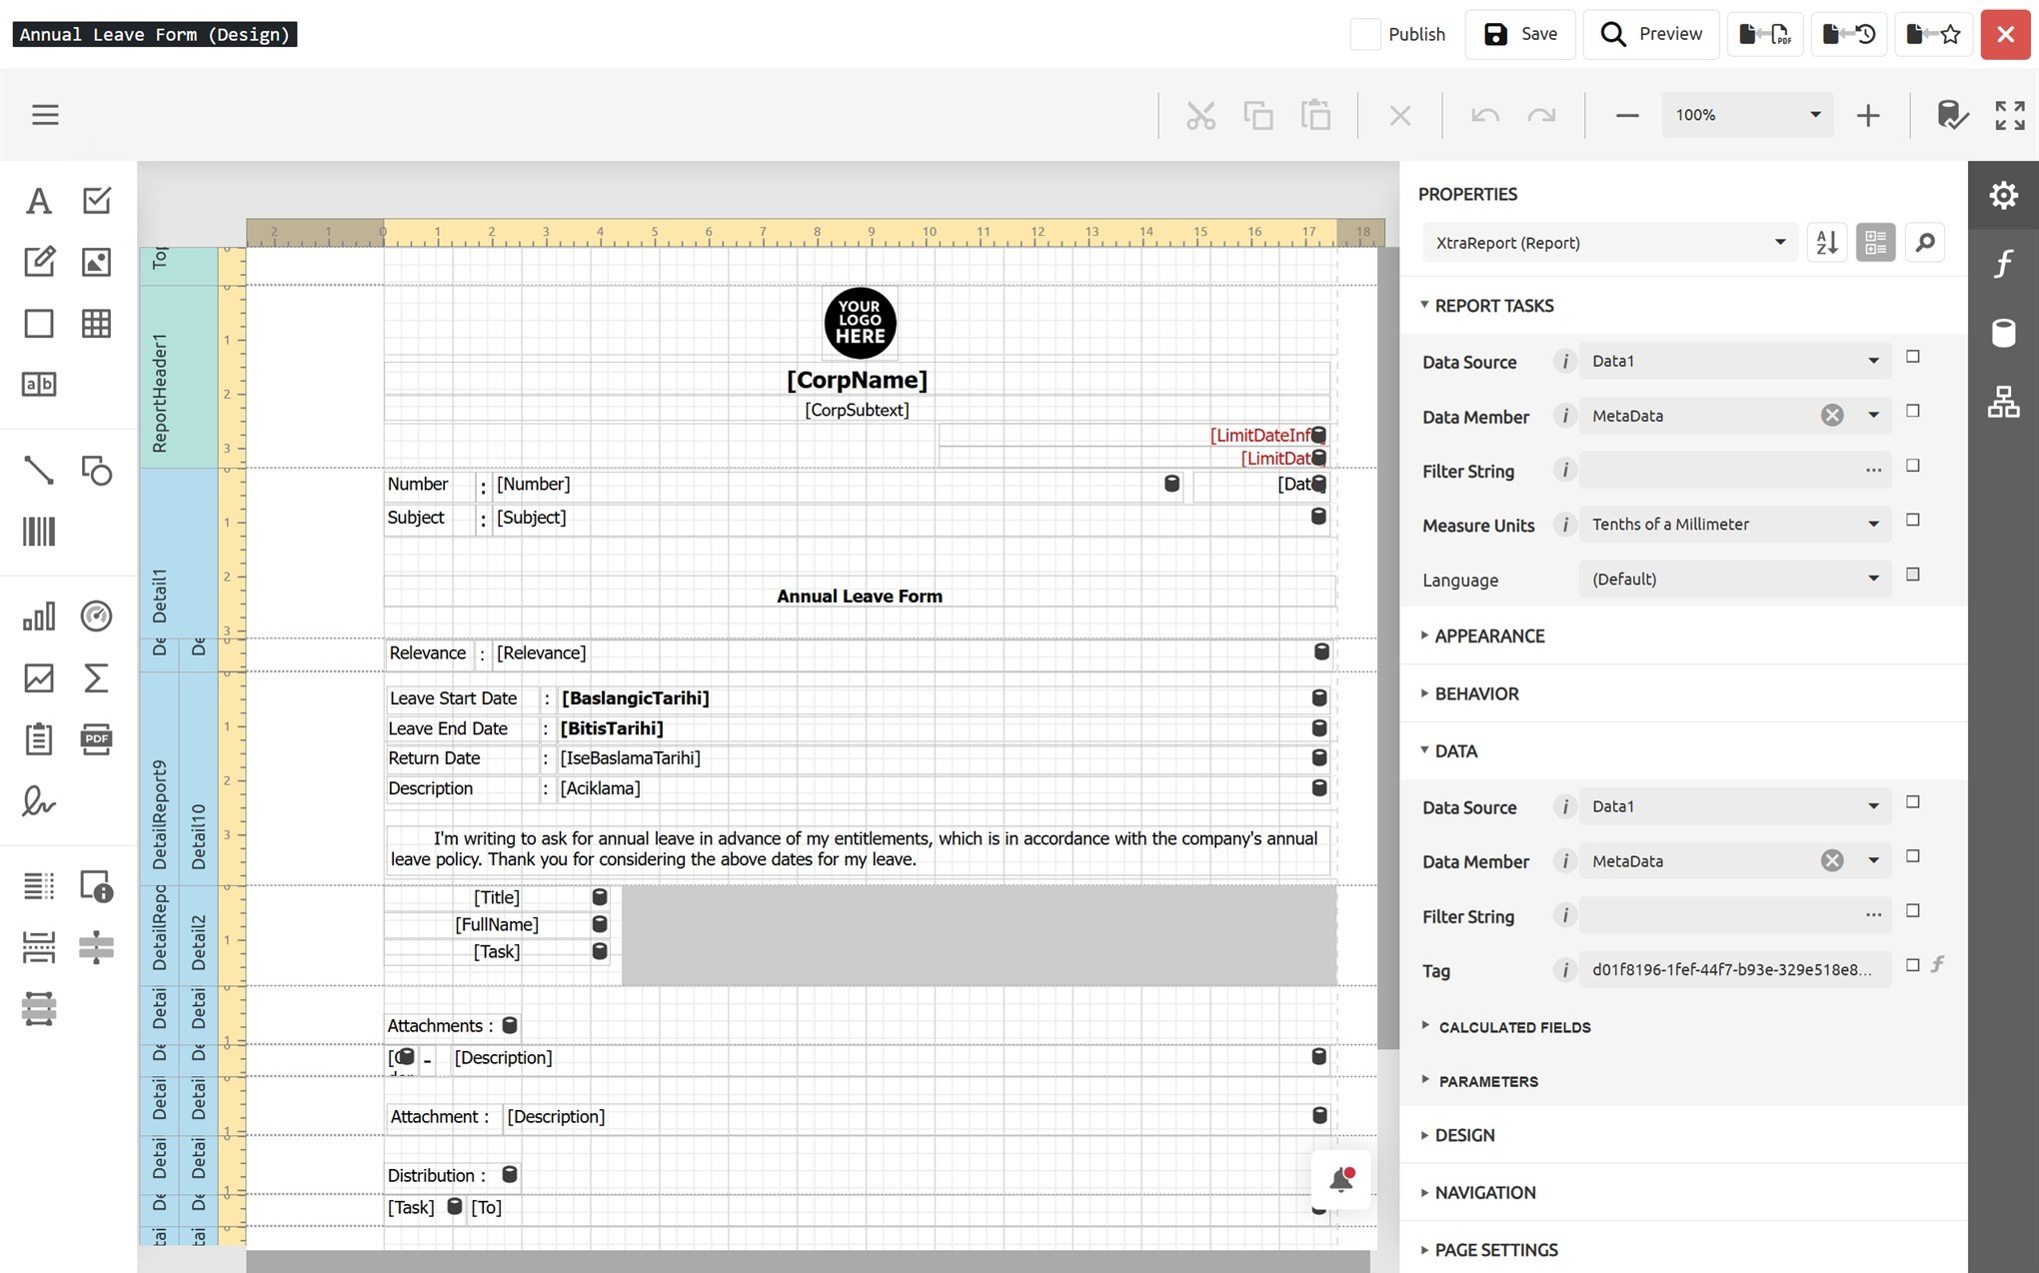Select the [CorpName] label on the report
This screenshot has height=1273, width=2039.
pos(858,381)
